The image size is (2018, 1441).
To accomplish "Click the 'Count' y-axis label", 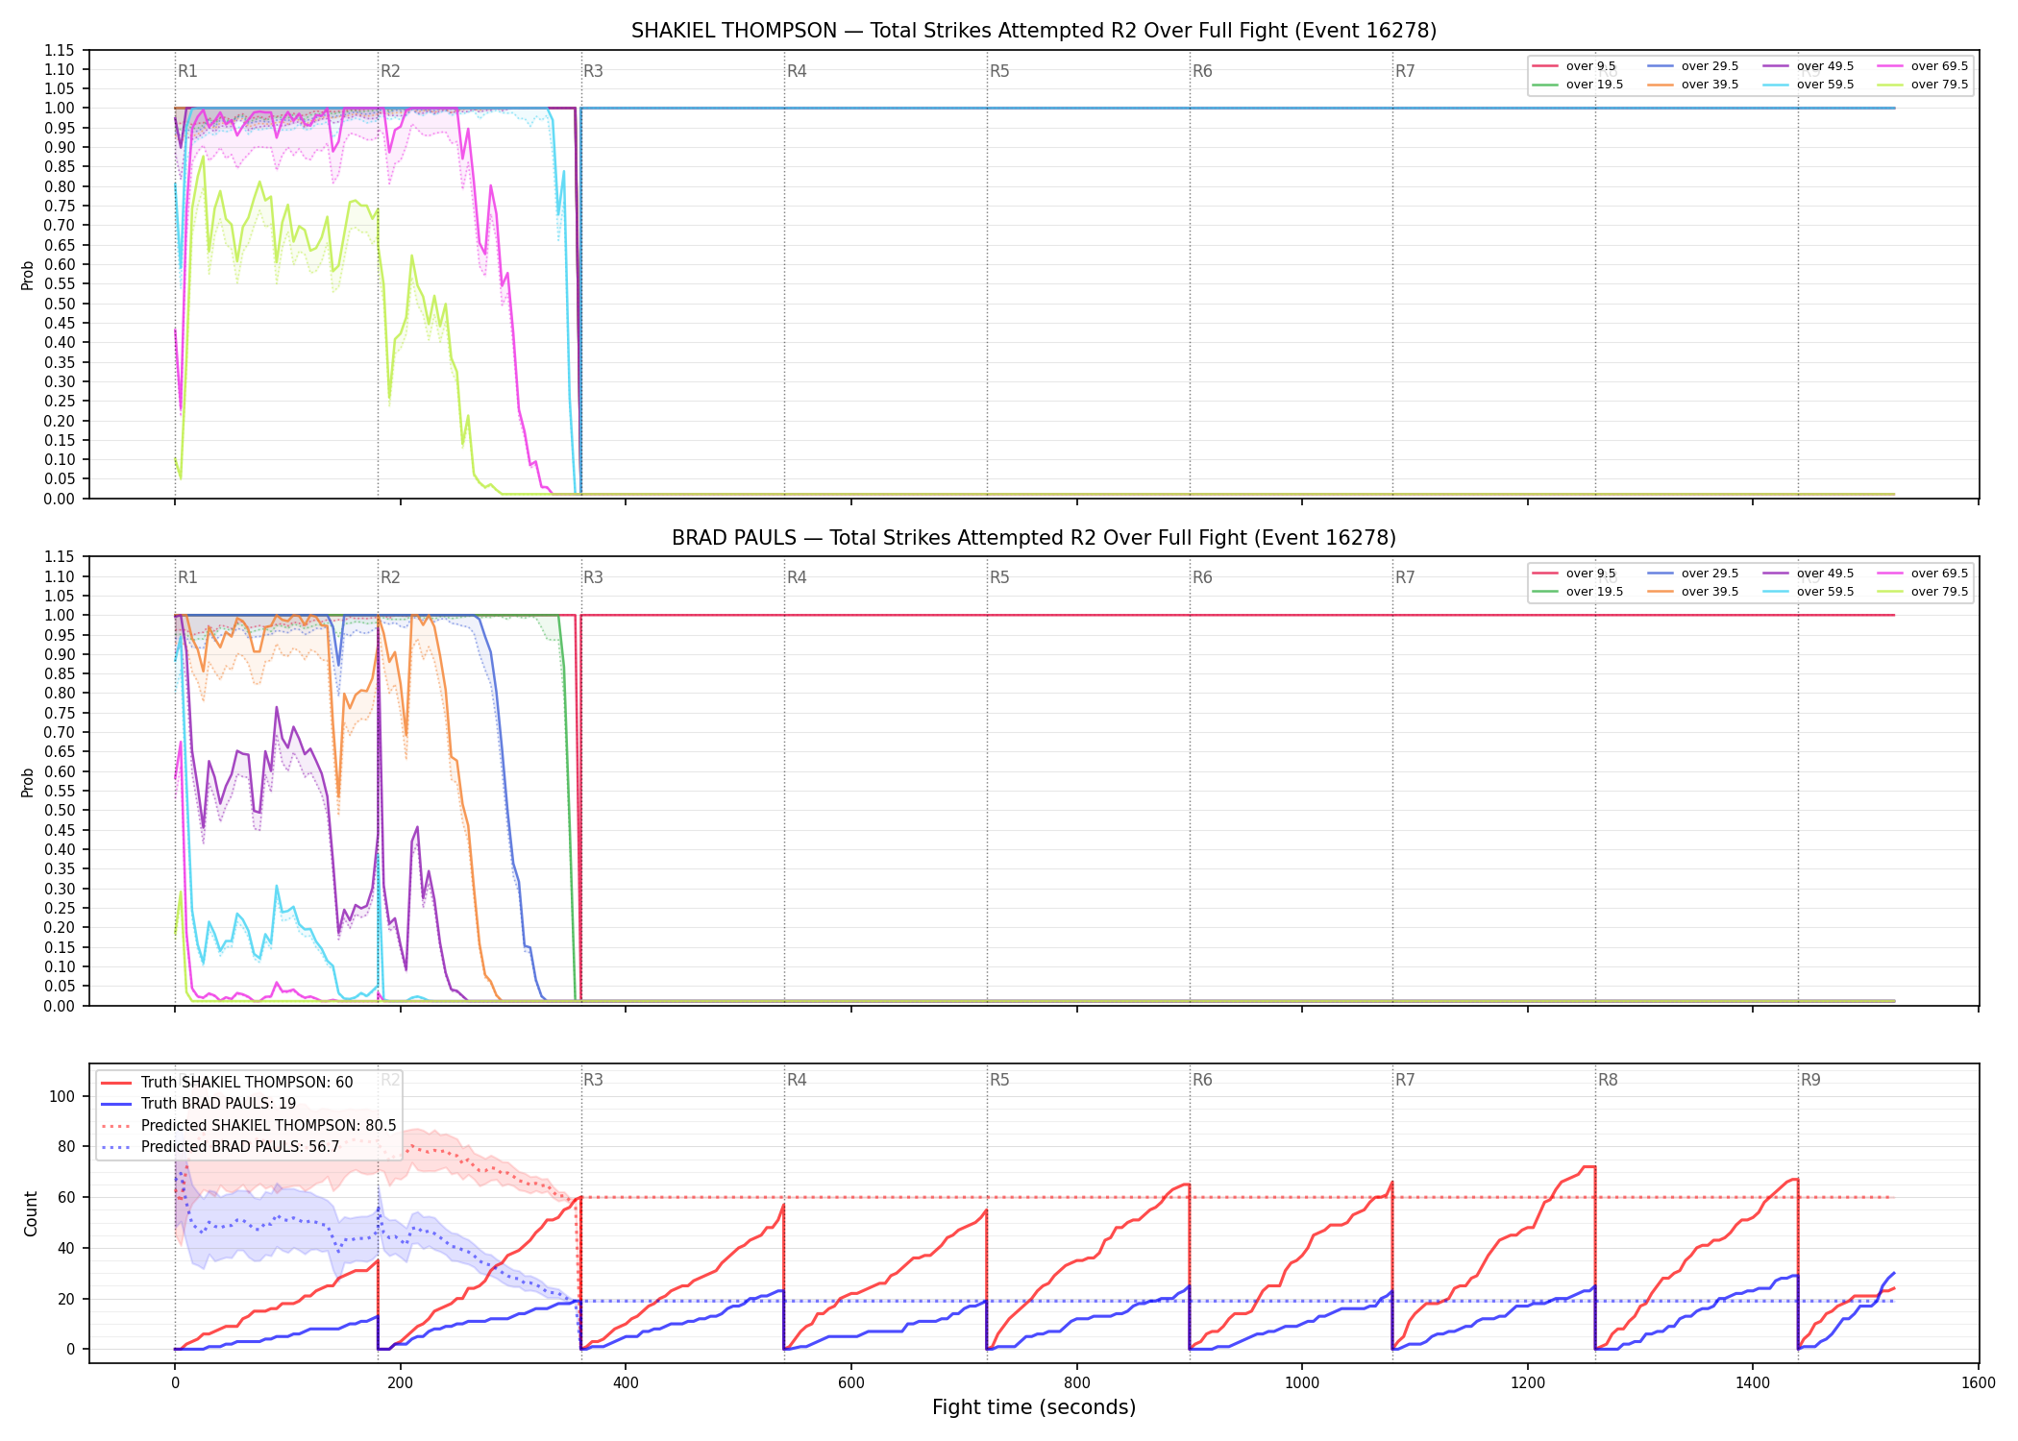I will tap(31, 1214).
